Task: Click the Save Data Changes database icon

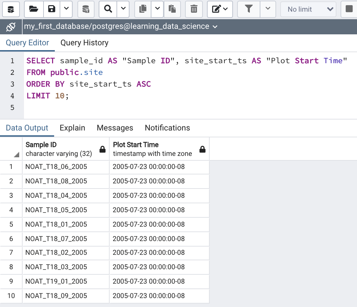Action: [86, 9]
